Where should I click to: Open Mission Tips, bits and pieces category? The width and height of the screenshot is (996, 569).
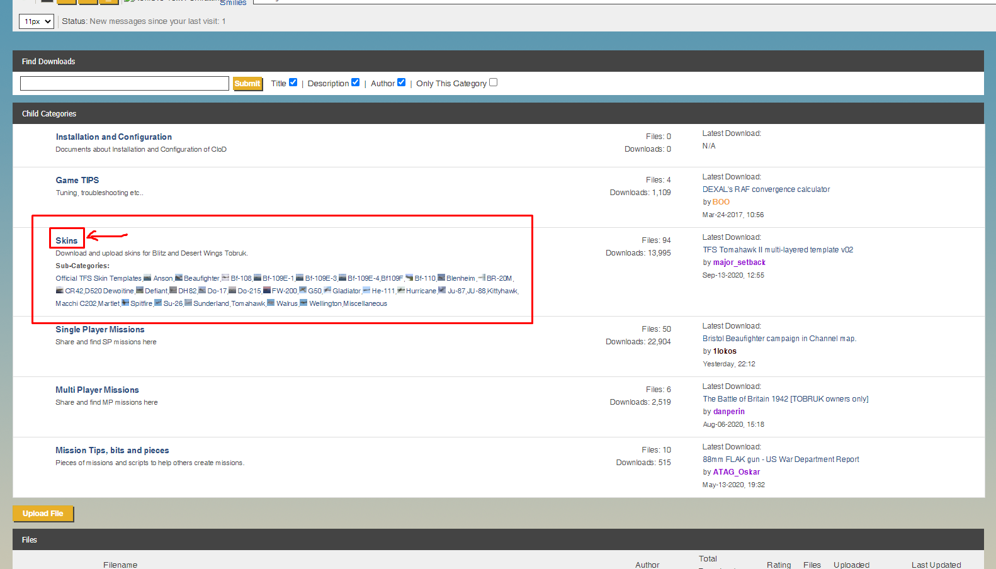coord(112,450)
